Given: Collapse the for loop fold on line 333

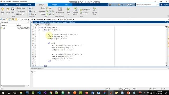Looking at the screenshot, I should pyautogui.click(x=39, y=27).
